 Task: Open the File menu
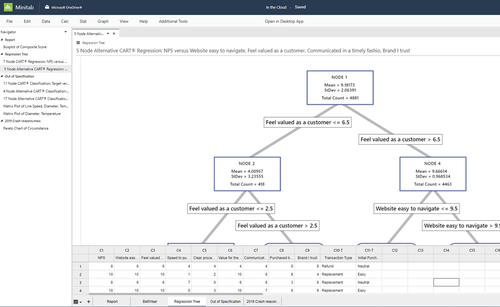[x=9, y=21]
